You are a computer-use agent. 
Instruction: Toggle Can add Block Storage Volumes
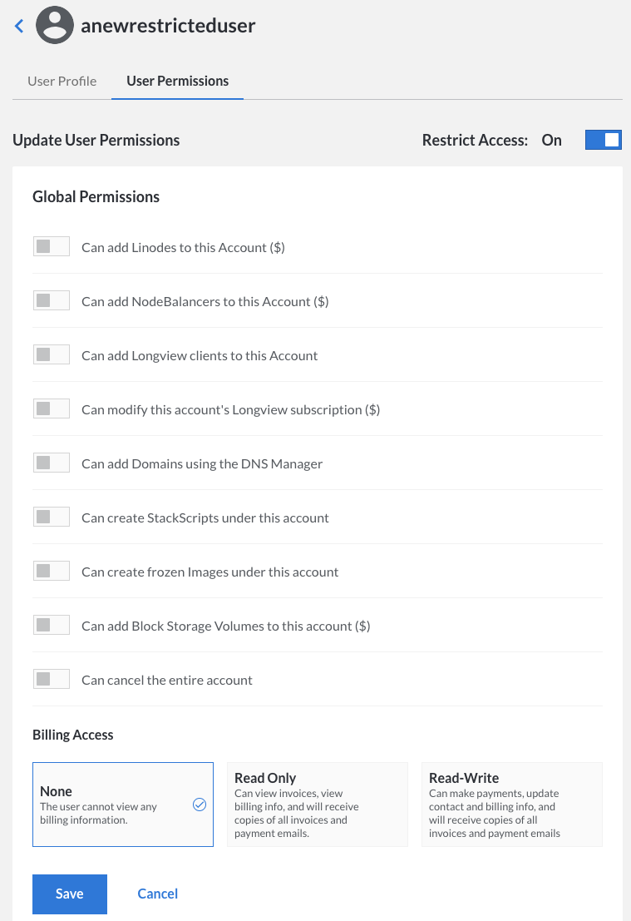point(51,626)
